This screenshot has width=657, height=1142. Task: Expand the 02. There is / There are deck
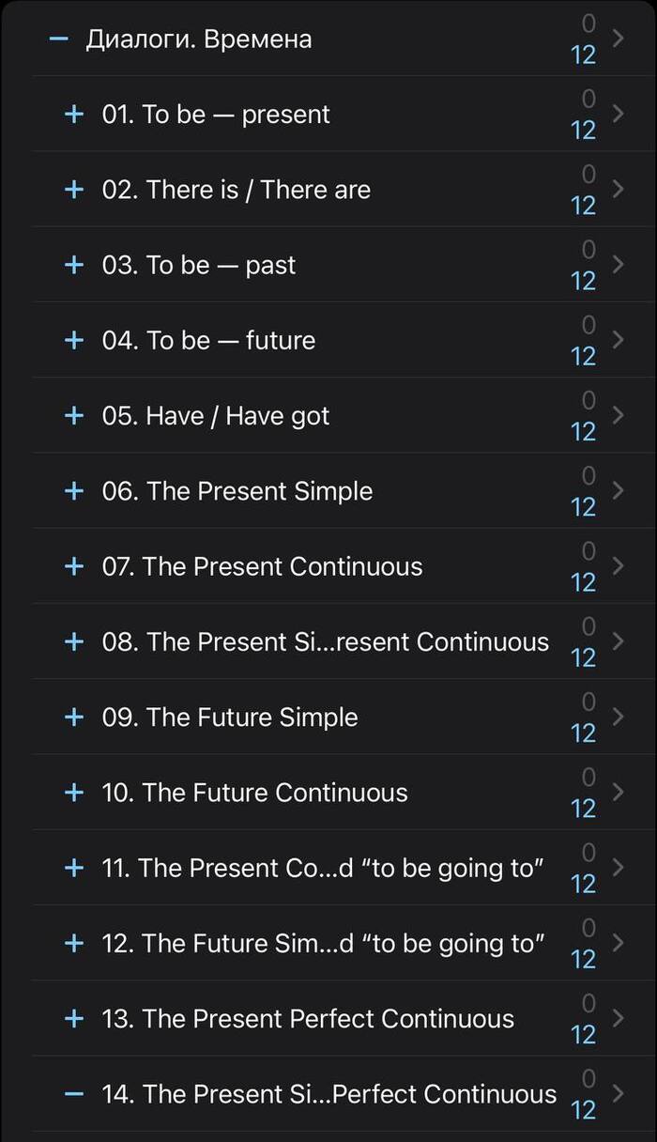pos(73,190)
